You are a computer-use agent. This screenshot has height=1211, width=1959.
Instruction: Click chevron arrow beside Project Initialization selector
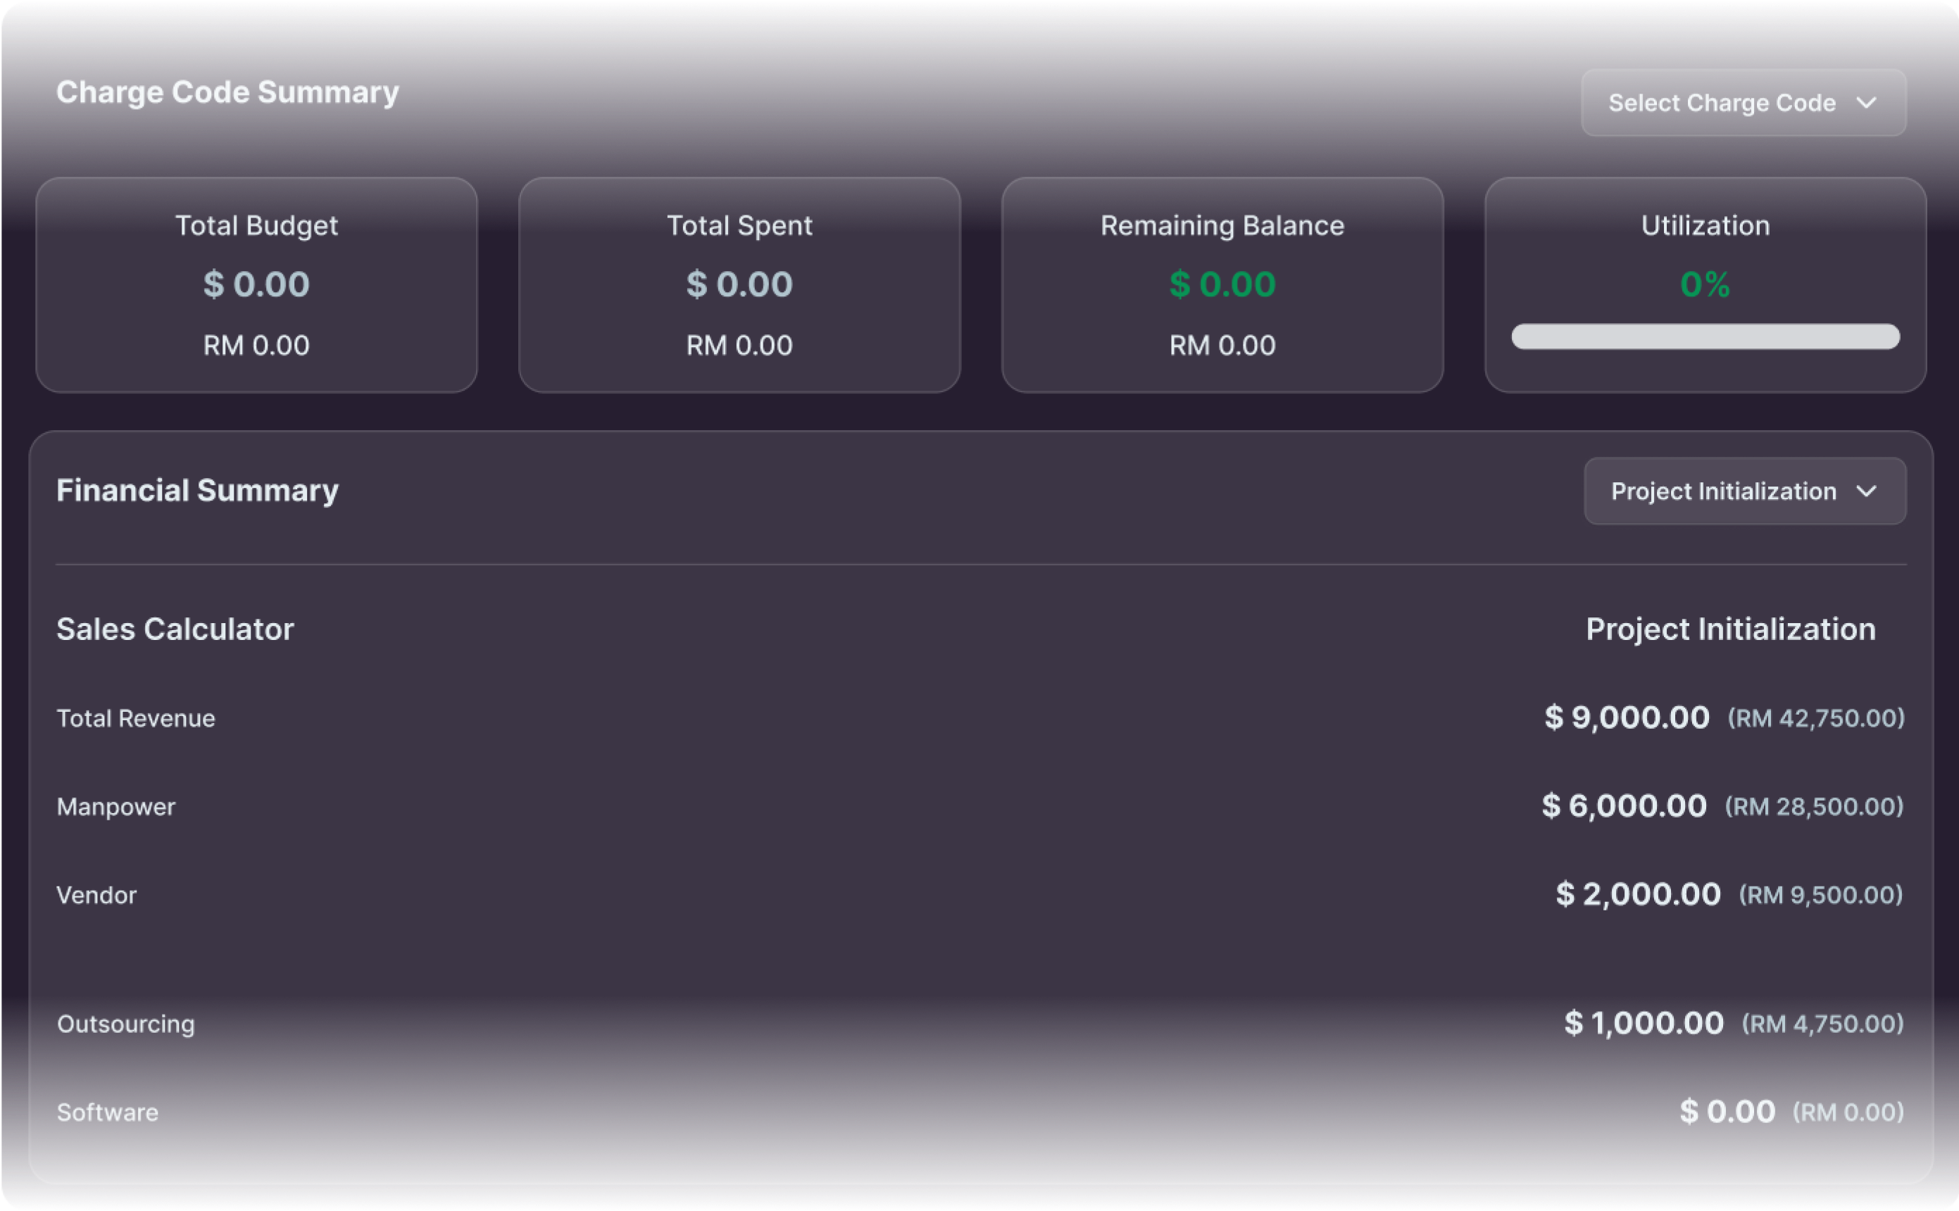[x=1866, y=491]
